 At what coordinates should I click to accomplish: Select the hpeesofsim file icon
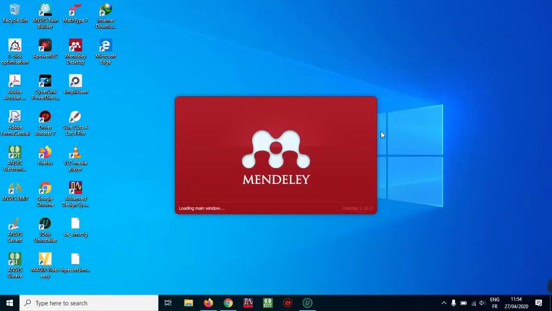pos(75,263)
